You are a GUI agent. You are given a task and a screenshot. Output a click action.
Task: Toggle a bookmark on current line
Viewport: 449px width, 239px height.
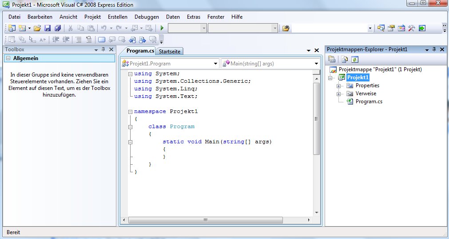(102, 40)
